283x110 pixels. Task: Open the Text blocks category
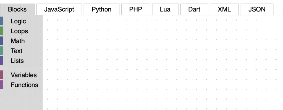point(17,51)
